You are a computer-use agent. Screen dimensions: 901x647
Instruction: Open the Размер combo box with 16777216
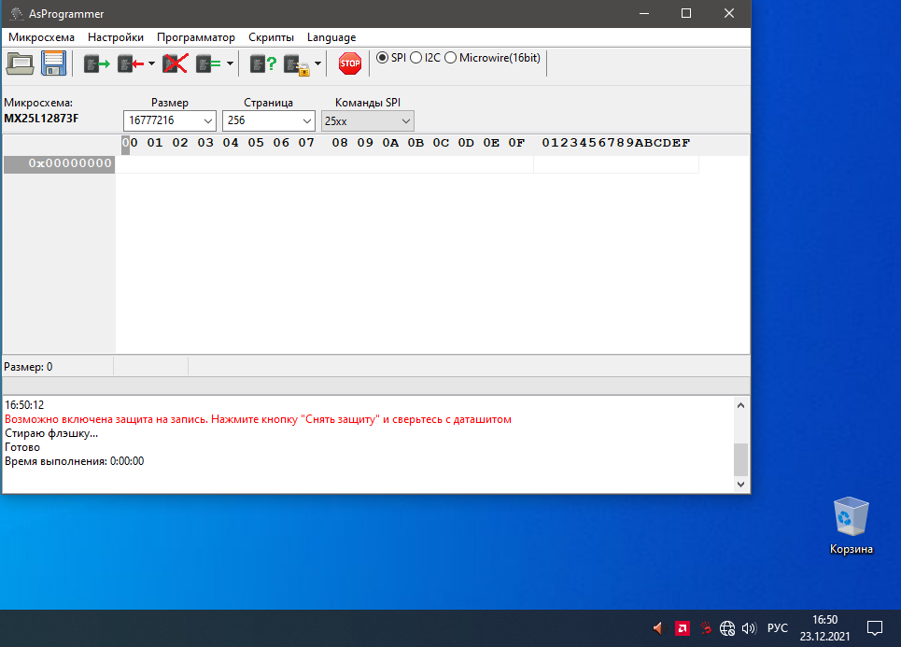pos(170,120)
